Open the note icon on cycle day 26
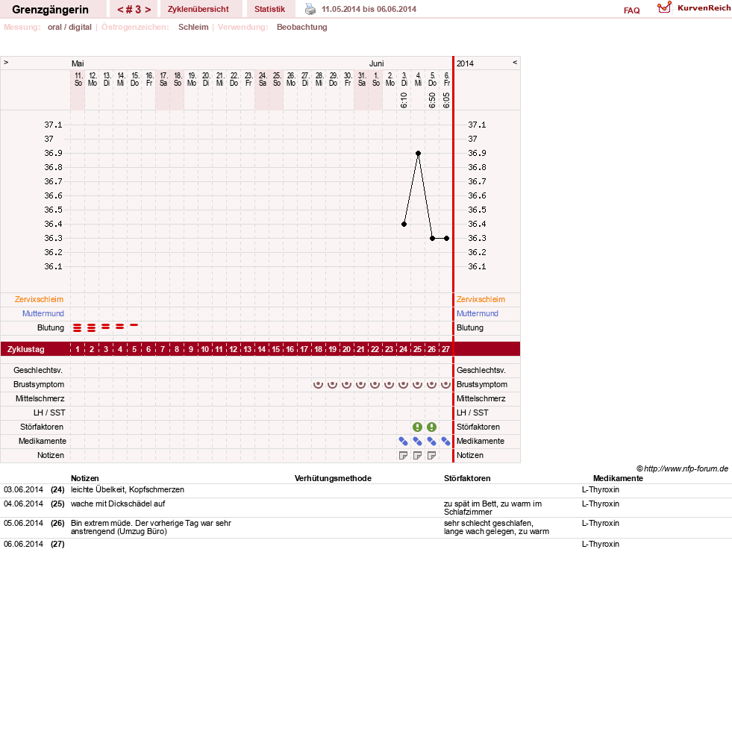The width and height of the screenshot is (732, 737). pyautogui.click(x=431, y=456)
